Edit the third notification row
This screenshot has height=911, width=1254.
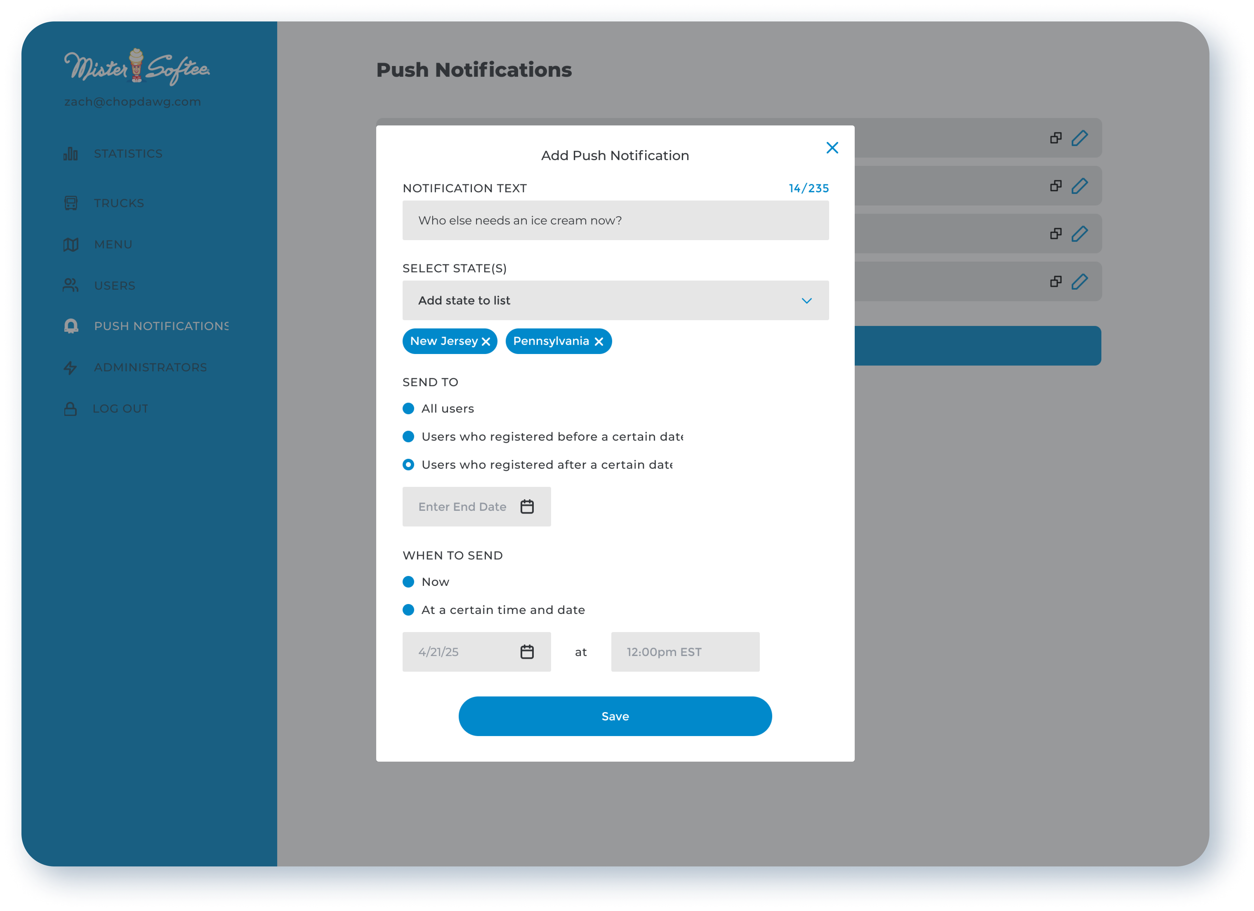click(1079, 234)
